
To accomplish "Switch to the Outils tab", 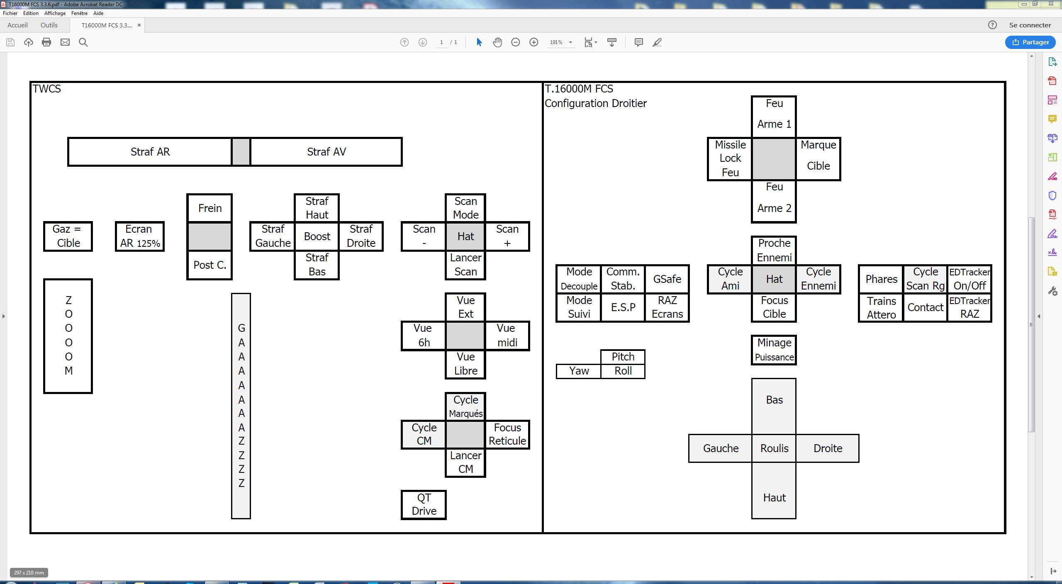I will click(49, 25).
